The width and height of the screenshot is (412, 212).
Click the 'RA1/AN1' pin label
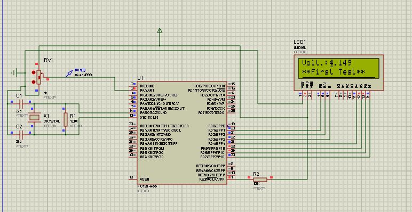click(x=147, y=90)
